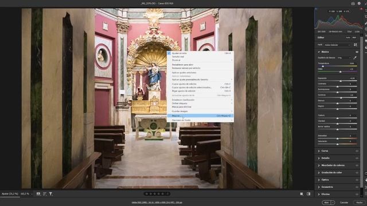Open 'Guardar imagen' submenu
The width and height of the screenshot is (367, 206).
pyautogui.click(x=200, y=111)
